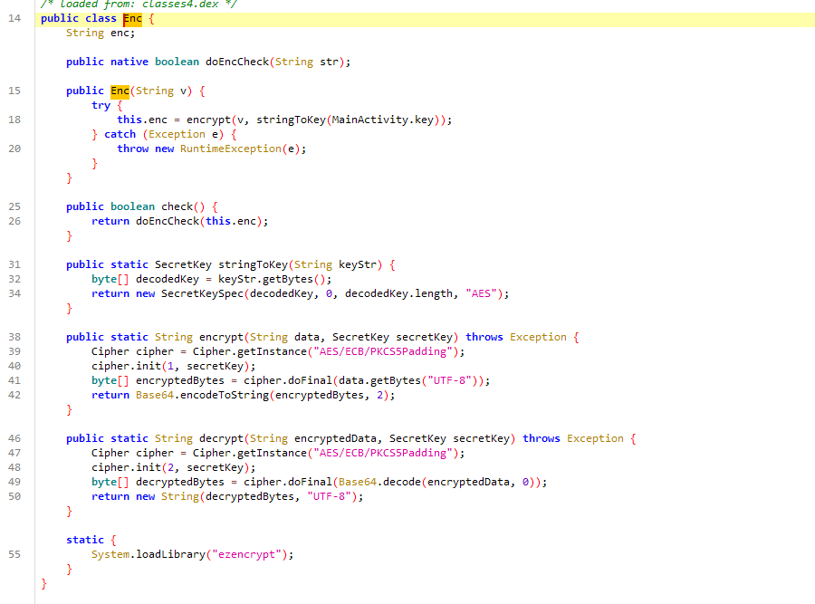The width and height of the screenshot is (815, 604).
Task: Click line number 38 in the gutter
Action: click(x=14, y=337)
